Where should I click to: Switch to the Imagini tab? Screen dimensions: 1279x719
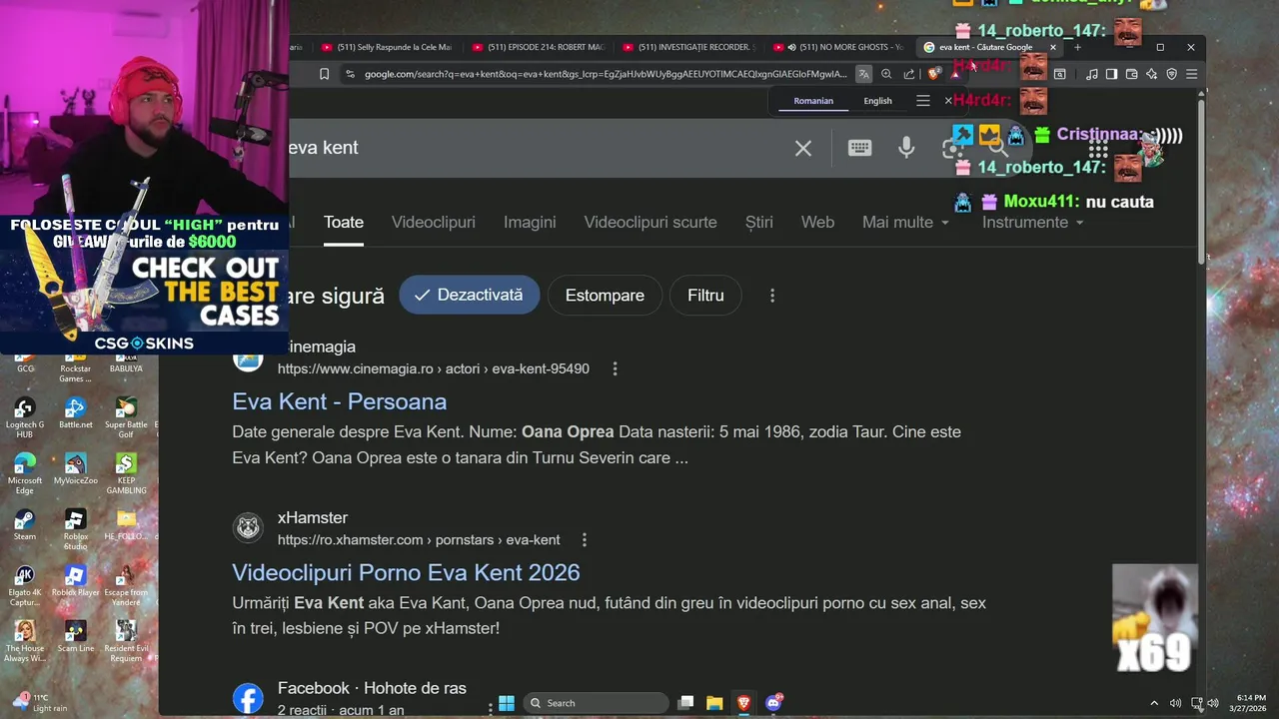(530, 222)
